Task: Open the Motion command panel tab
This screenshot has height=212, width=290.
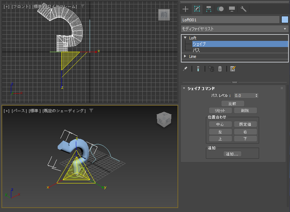Action: coord(220,9)
